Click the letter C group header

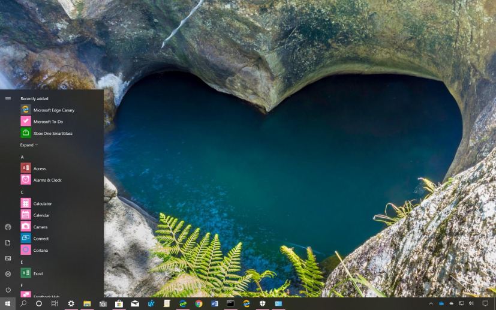[22, 192]
